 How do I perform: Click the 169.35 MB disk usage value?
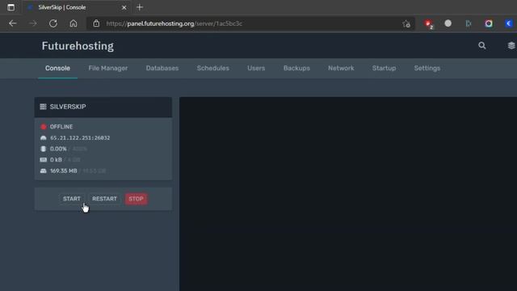point(64,171)
